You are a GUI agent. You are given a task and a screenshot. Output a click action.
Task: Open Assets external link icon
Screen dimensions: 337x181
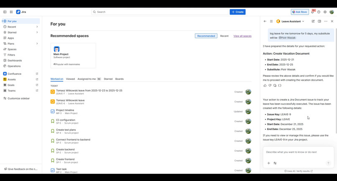37,79
